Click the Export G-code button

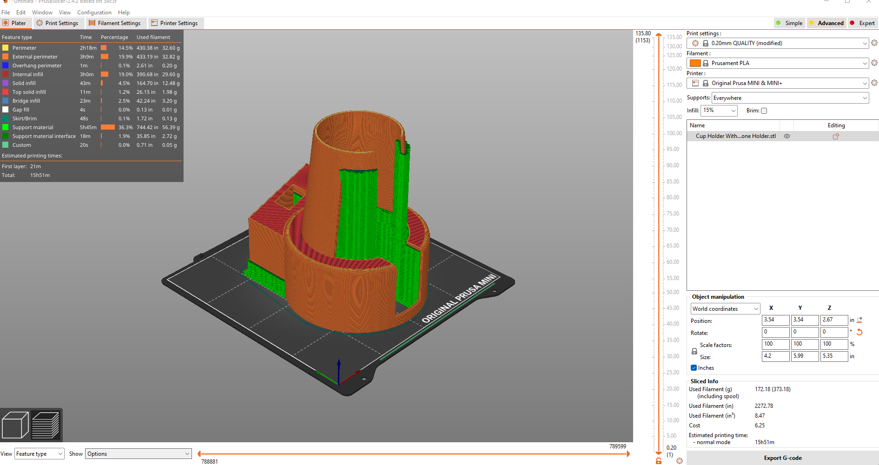point(782,458)
